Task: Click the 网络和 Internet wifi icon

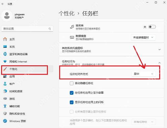Action: (x=5, y=61)
